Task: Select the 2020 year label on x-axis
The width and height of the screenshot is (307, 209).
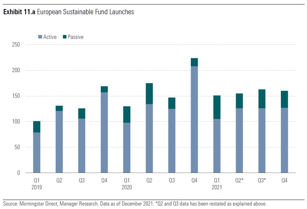Action: pyautogui.click(x=127, y=187)
